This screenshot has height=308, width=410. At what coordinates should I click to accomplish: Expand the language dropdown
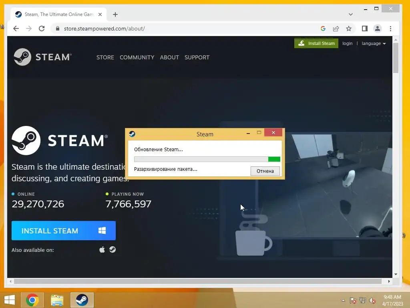374,43
